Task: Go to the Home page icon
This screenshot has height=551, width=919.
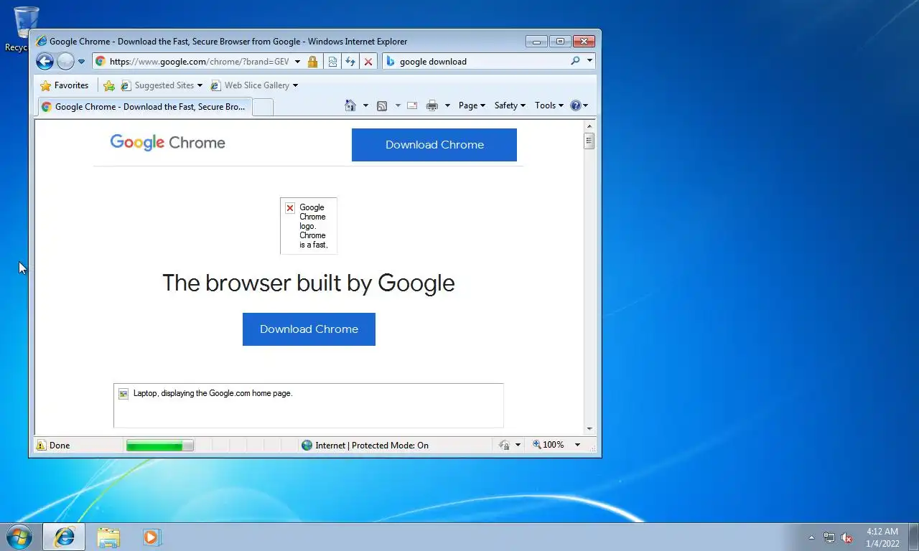Action: tap(350, 105)
